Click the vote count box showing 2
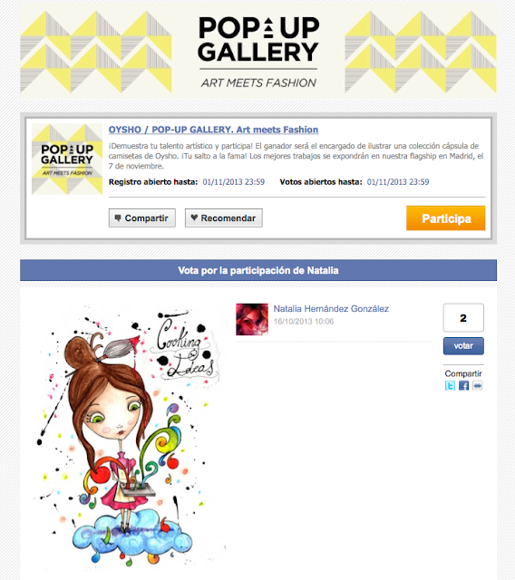The height and width of the screenshot is (580, 515). [463, 318]
